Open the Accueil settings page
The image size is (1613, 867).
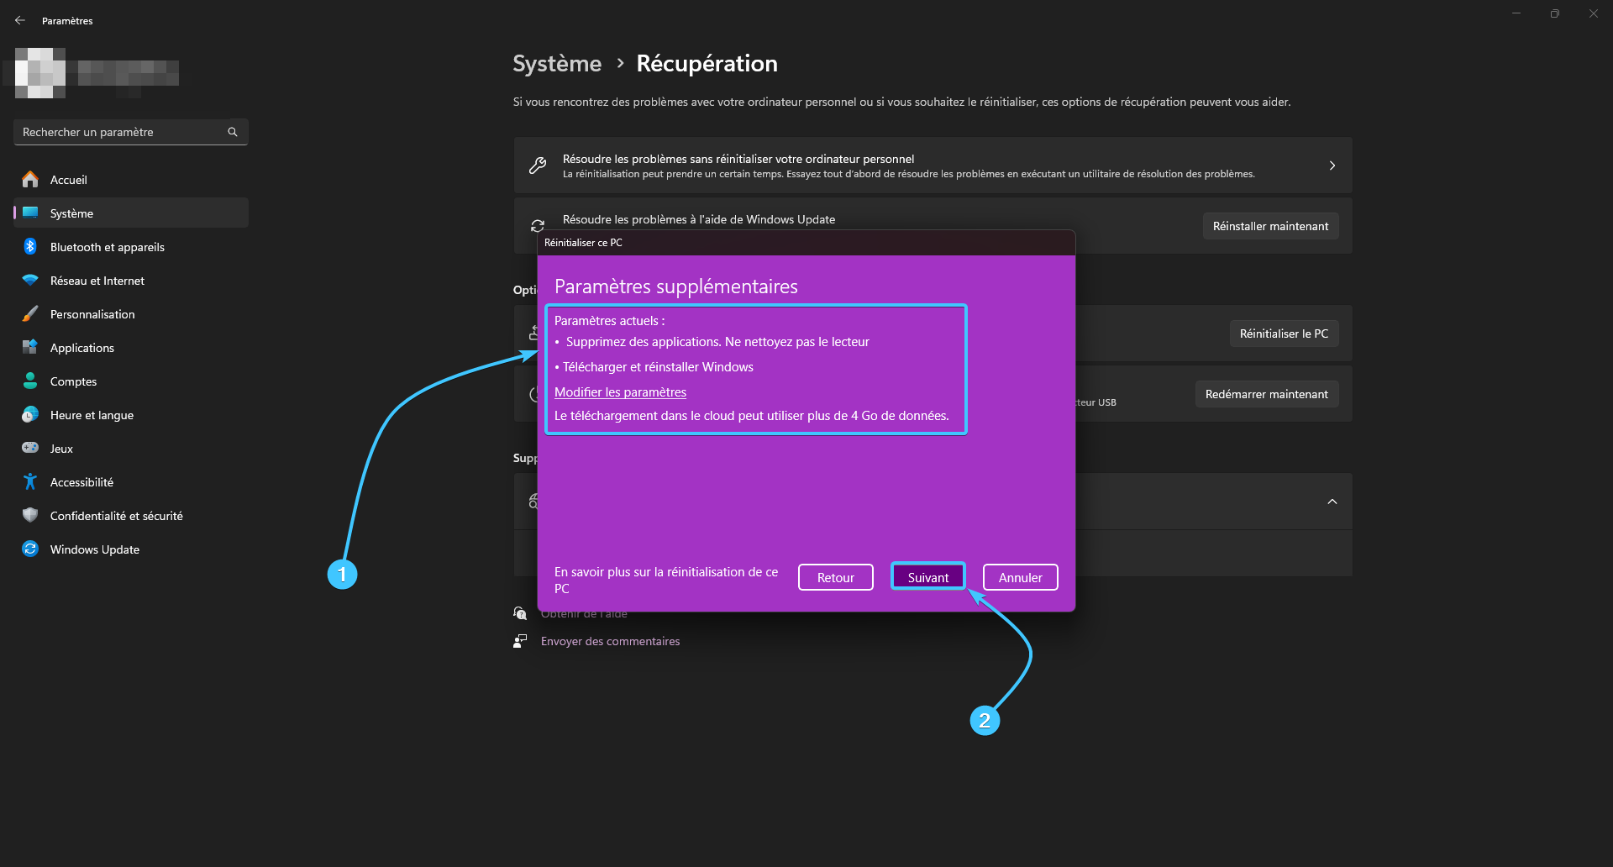(x=131, y=179)
